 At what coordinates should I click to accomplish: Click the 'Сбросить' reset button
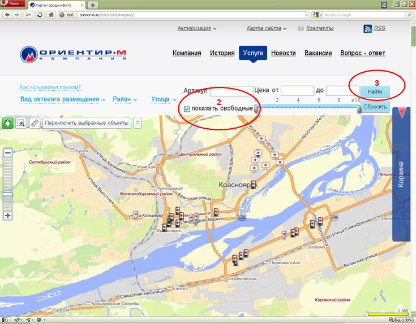(x=375, y=107)
